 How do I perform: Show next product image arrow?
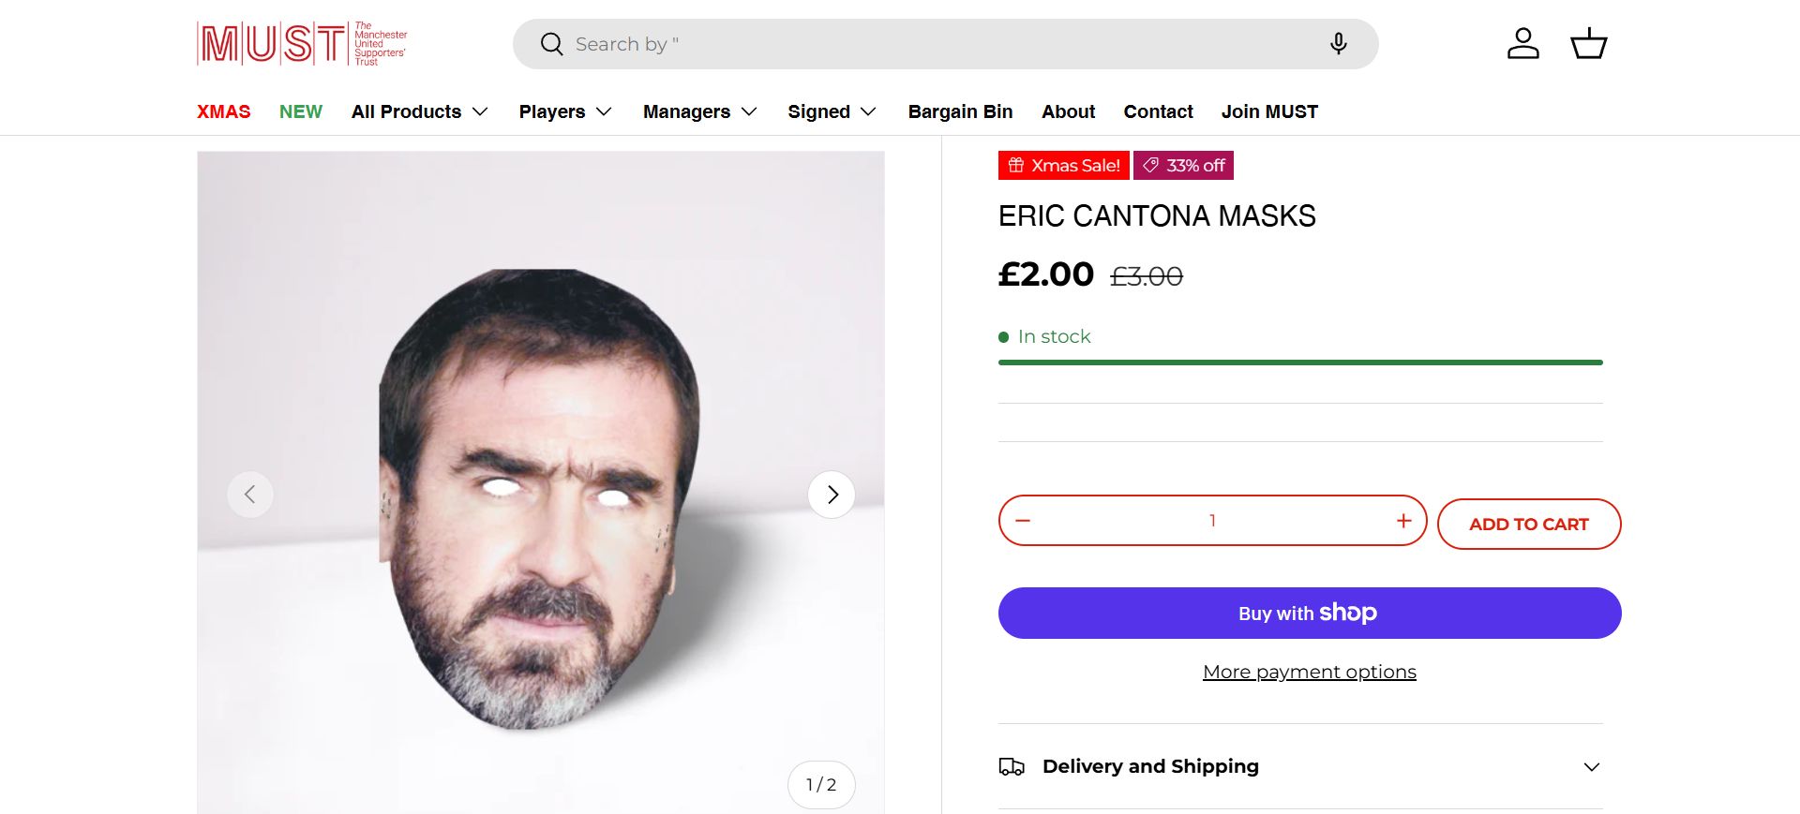click(x=832, y=495)
